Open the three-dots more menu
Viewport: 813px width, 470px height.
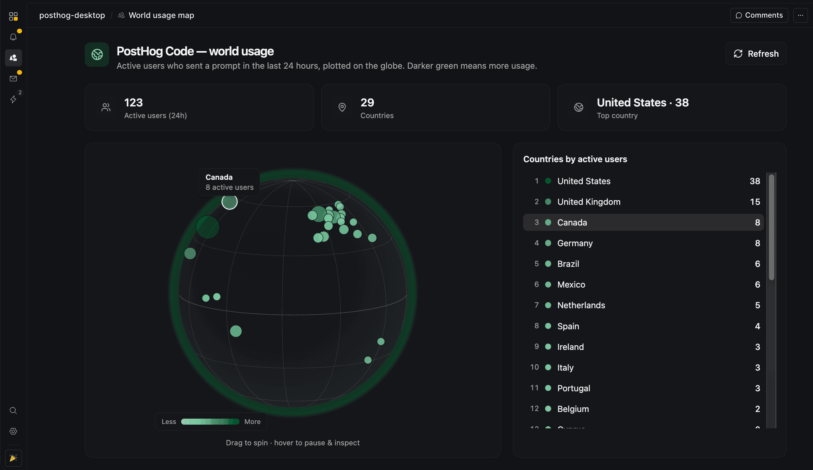pos(800,15)
